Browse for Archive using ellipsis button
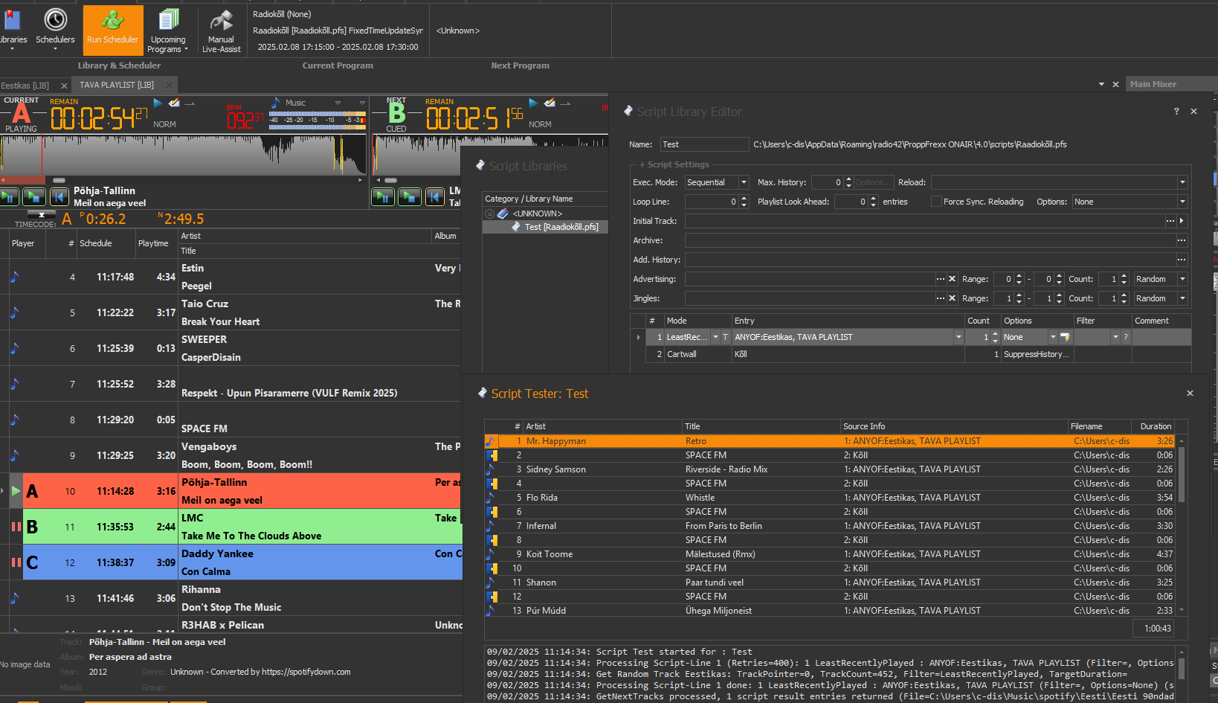 1182,240
